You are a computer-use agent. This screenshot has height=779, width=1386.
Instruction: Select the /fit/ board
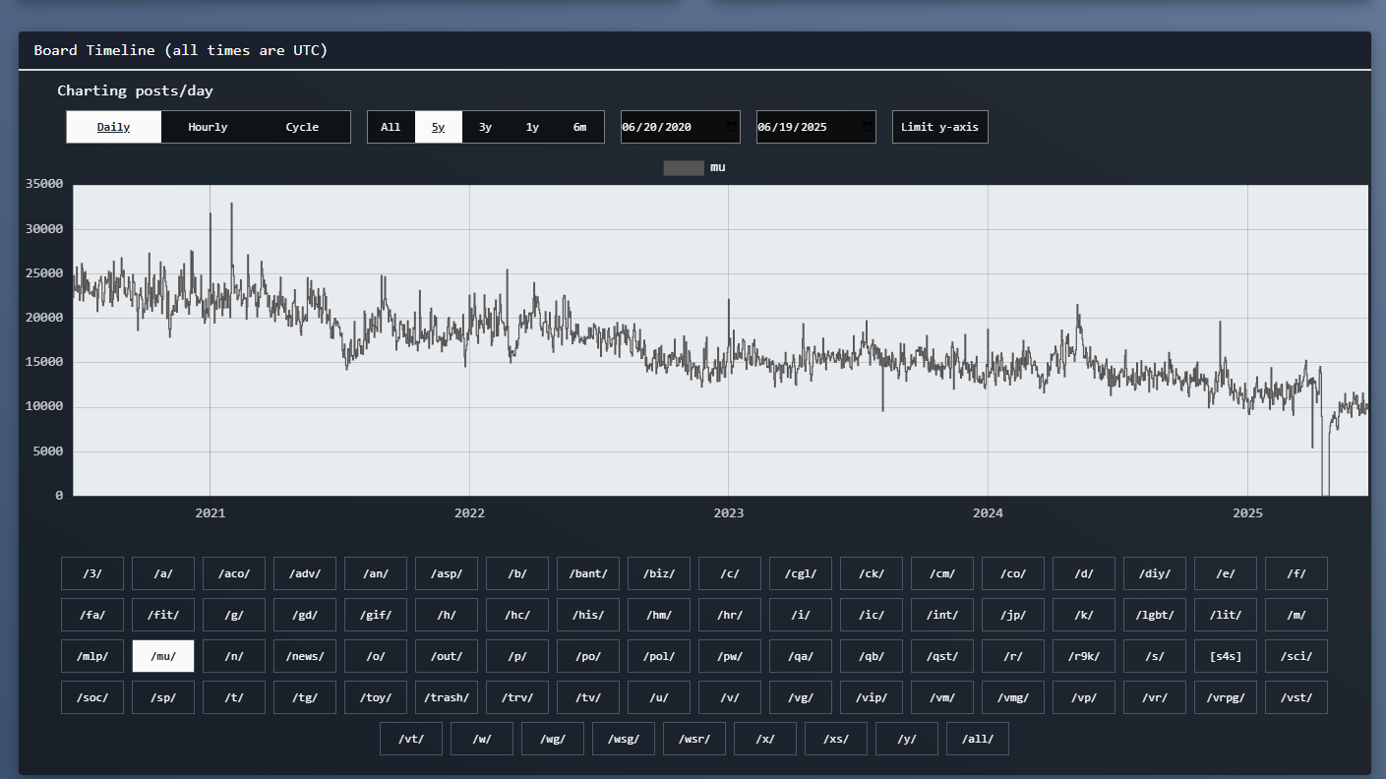coord(163,615)
